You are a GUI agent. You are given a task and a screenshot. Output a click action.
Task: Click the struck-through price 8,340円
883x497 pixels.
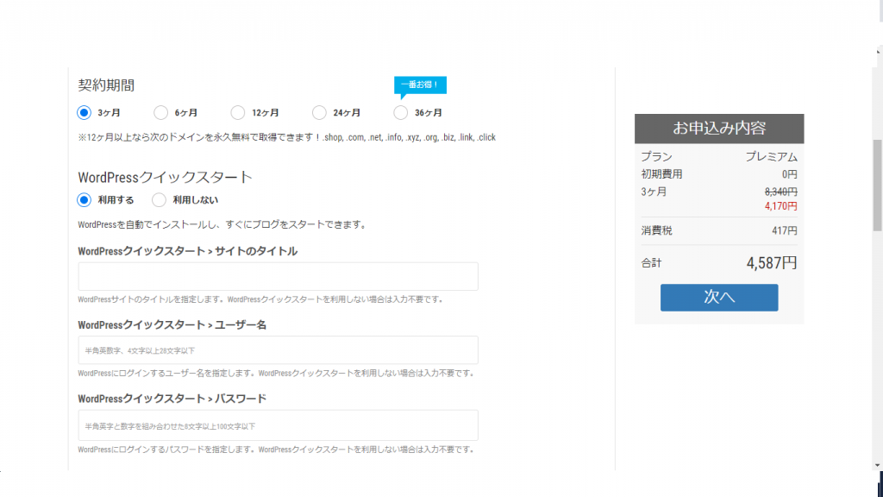point(780,192)
